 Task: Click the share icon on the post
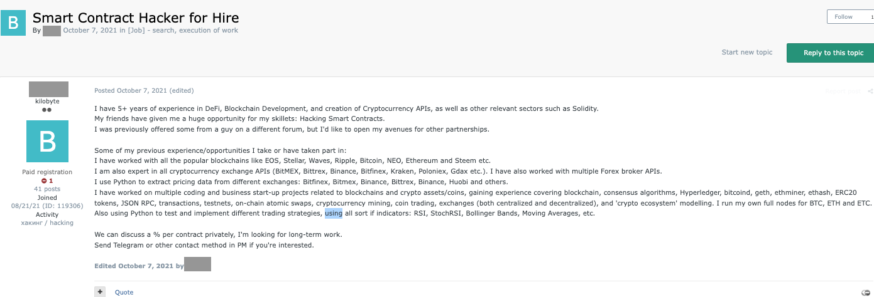click(870, 91)
